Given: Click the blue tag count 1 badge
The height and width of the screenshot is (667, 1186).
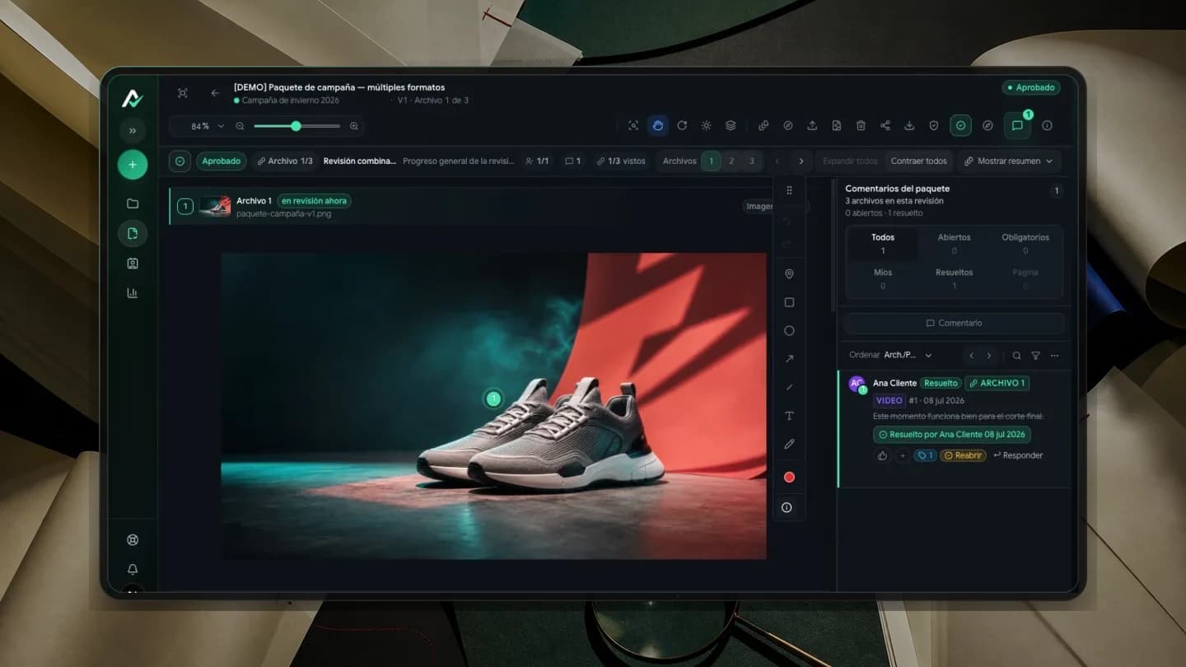Looking at the screenshot, I should click(925, 455).
